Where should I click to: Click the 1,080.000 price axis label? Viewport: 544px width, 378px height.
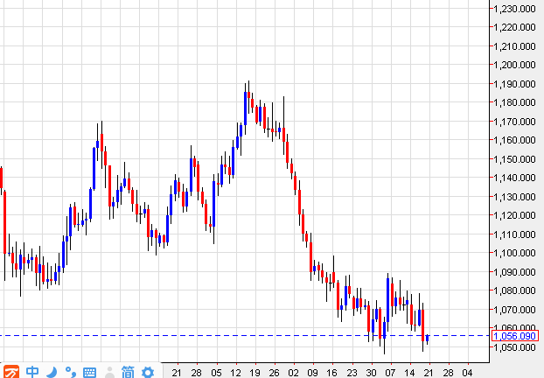coord(514,290)
